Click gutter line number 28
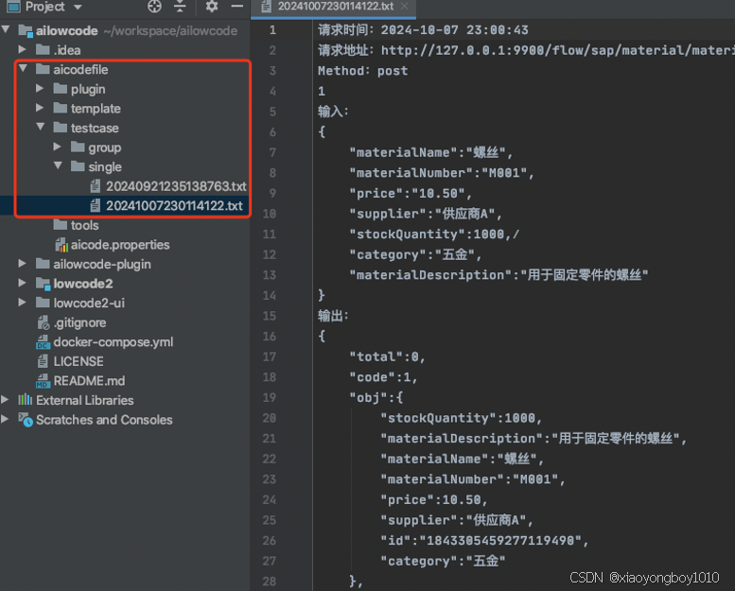 coord(270,582)
